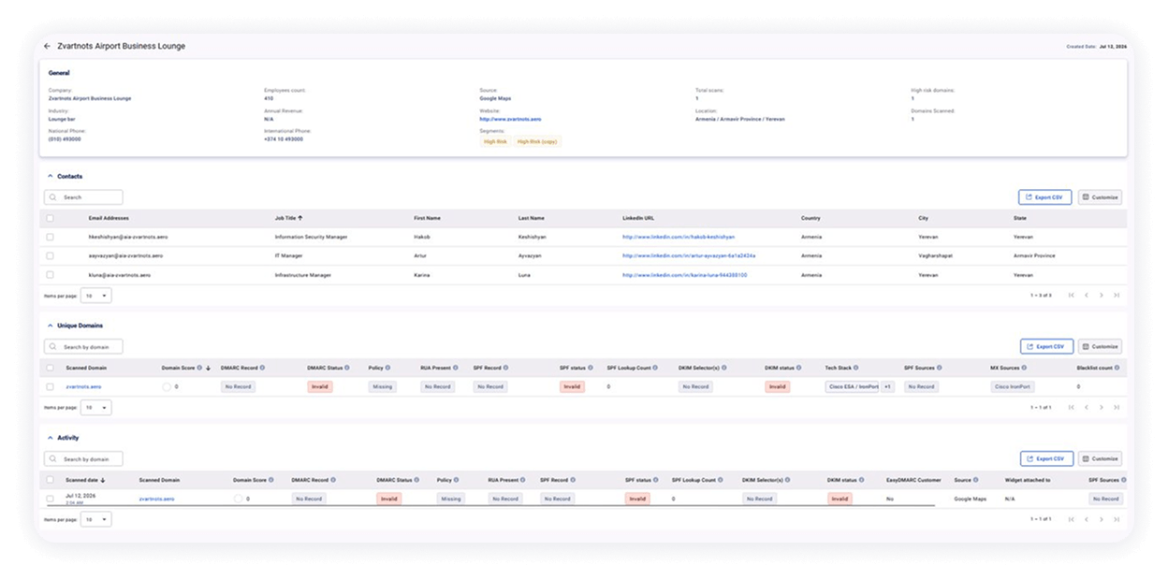The image size is (1168, 580).
Task: Check the kluna@aia-zvartnots.aero contact row
Action: coord(51,275)
